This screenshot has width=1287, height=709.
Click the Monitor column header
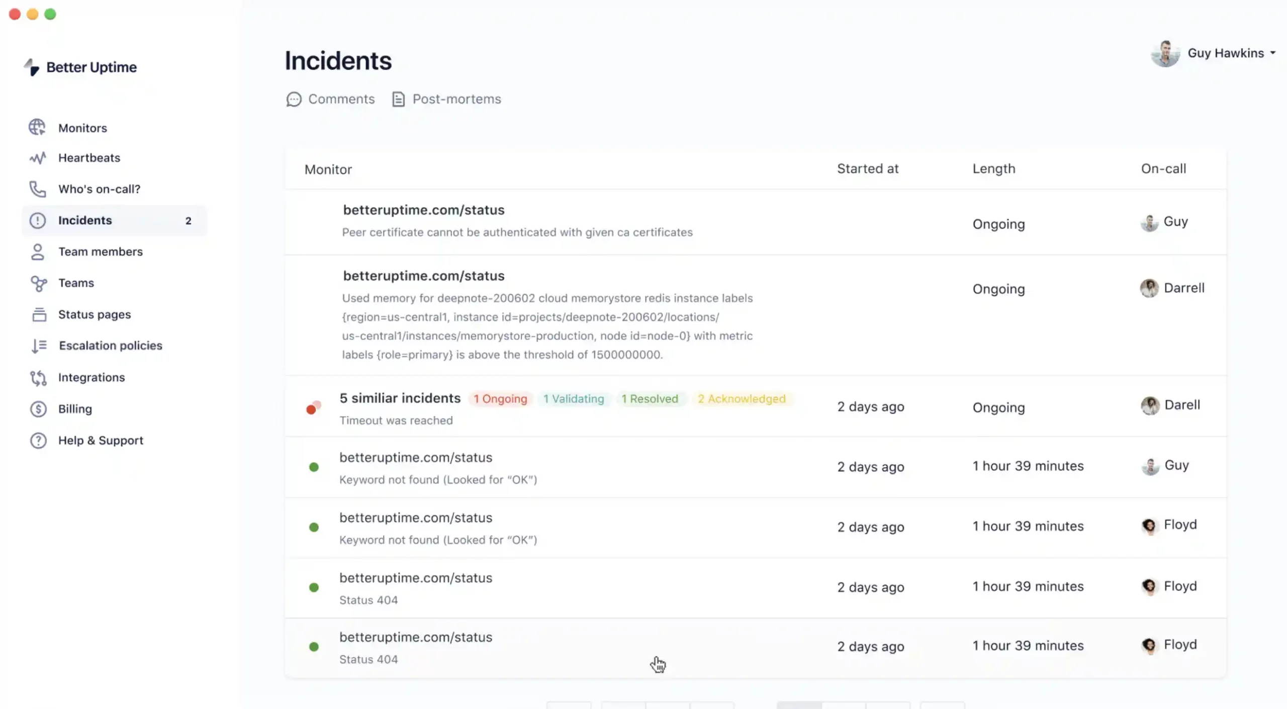[328, 169]
